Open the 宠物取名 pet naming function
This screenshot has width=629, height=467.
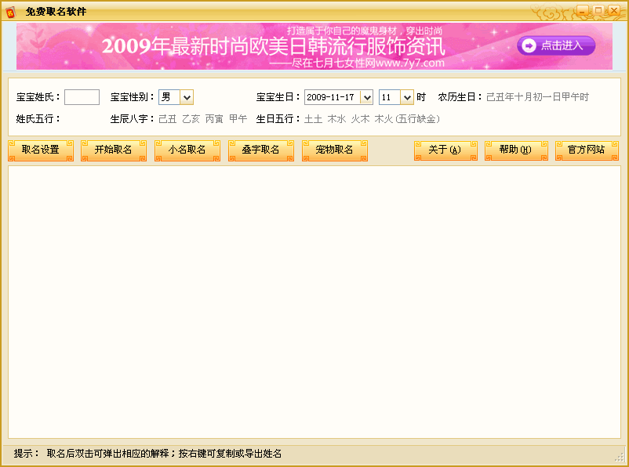[x=334, y=150]
